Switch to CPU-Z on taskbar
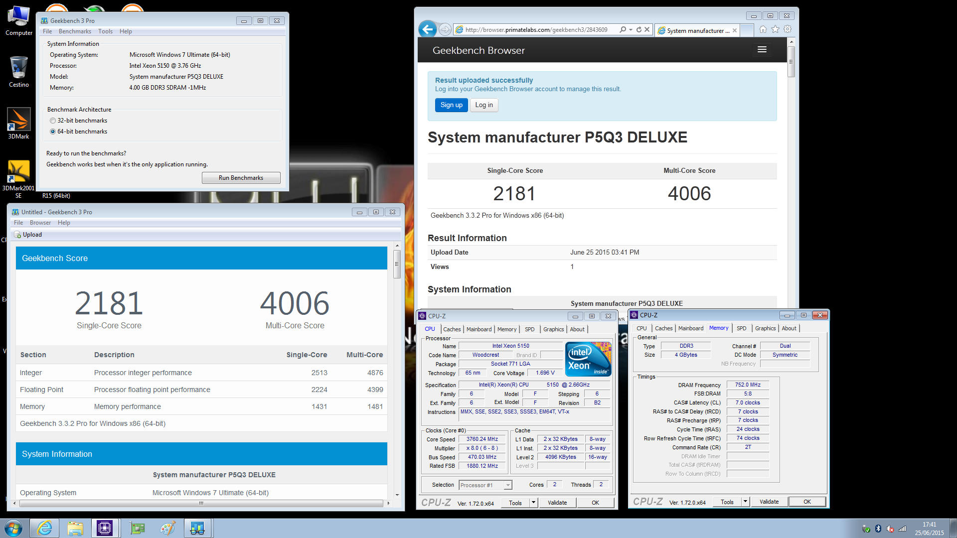Screen dimensions: 957x538 [x=105, y=528]
